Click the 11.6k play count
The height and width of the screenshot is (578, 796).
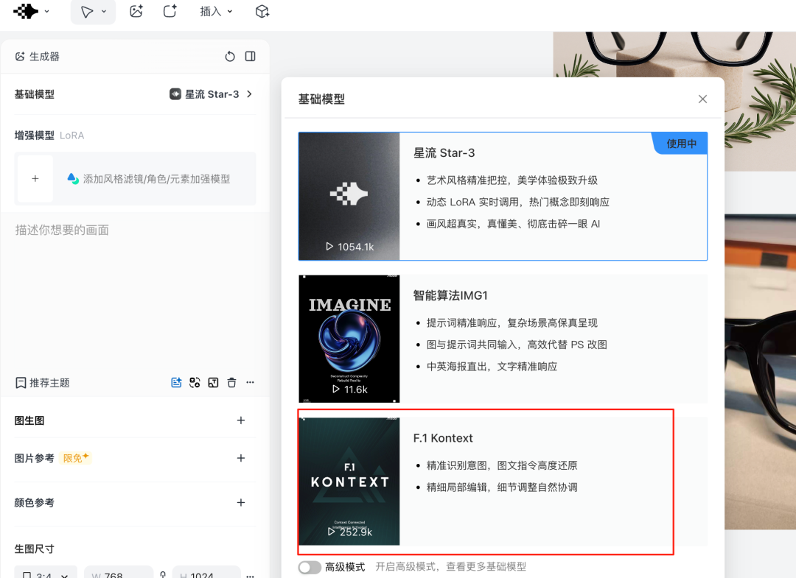pos(350,390)
